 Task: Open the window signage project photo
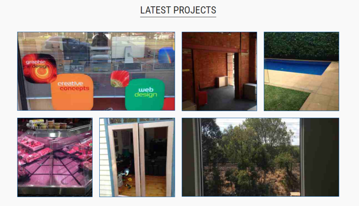tap(96, 71)
